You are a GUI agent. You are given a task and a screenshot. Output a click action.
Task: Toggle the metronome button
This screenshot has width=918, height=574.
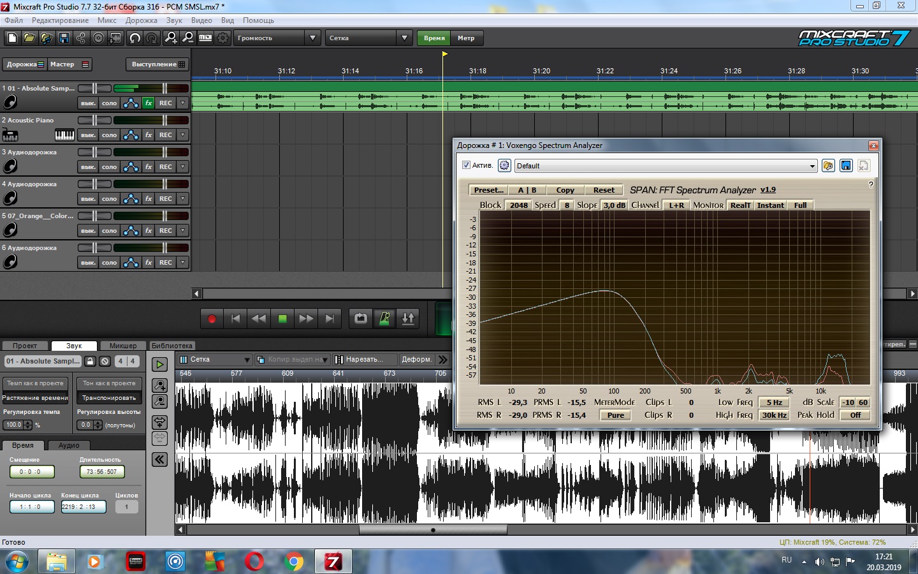(x=384, y=318)
